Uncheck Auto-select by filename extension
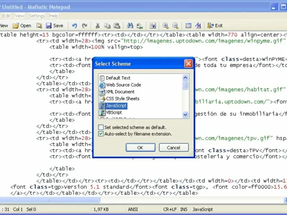Screen dimensions: 287x215 101,134
